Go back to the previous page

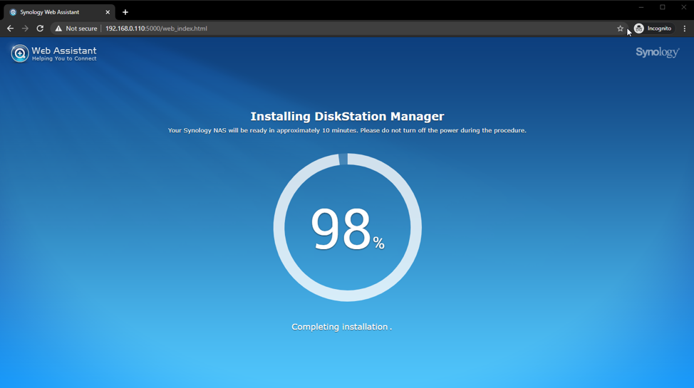[x=10, y=28]
